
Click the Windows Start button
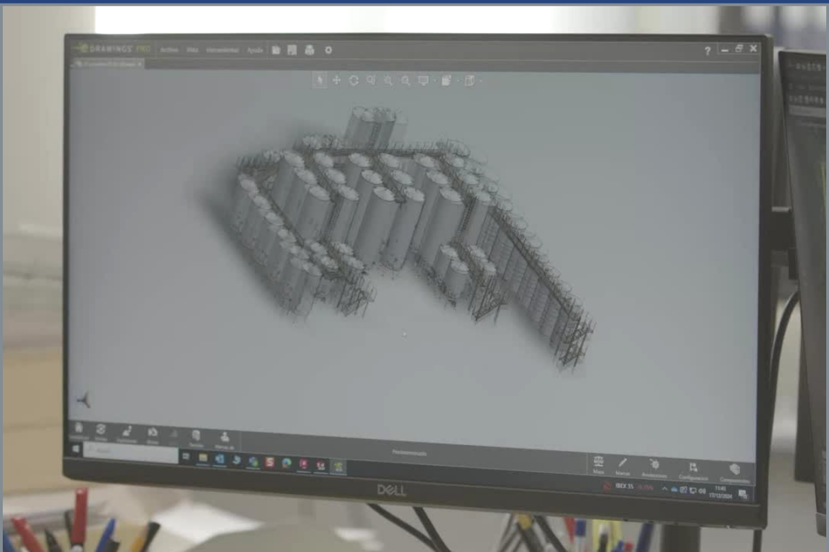coord(76,448)
